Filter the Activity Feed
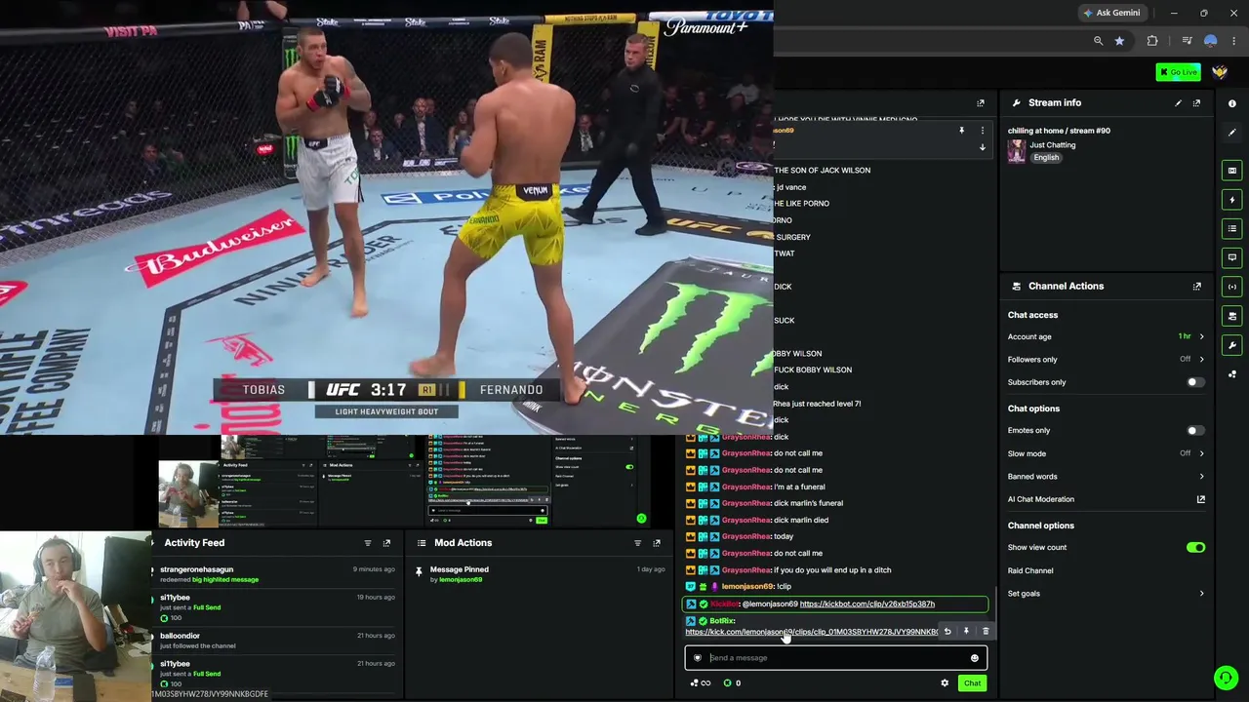 pos(368,543)
